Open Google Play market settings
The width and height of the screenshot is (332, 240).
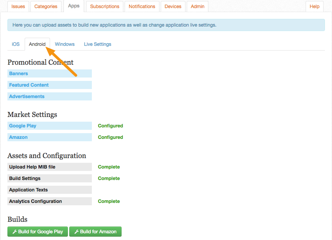(x=50, y=126)
